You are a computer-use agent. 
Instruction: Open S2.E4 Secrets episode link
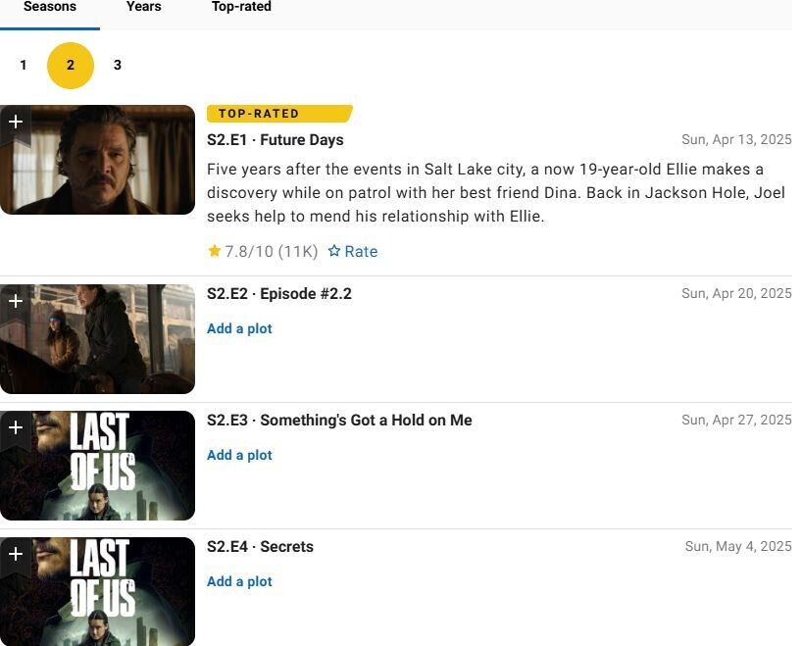pos(260,547)
